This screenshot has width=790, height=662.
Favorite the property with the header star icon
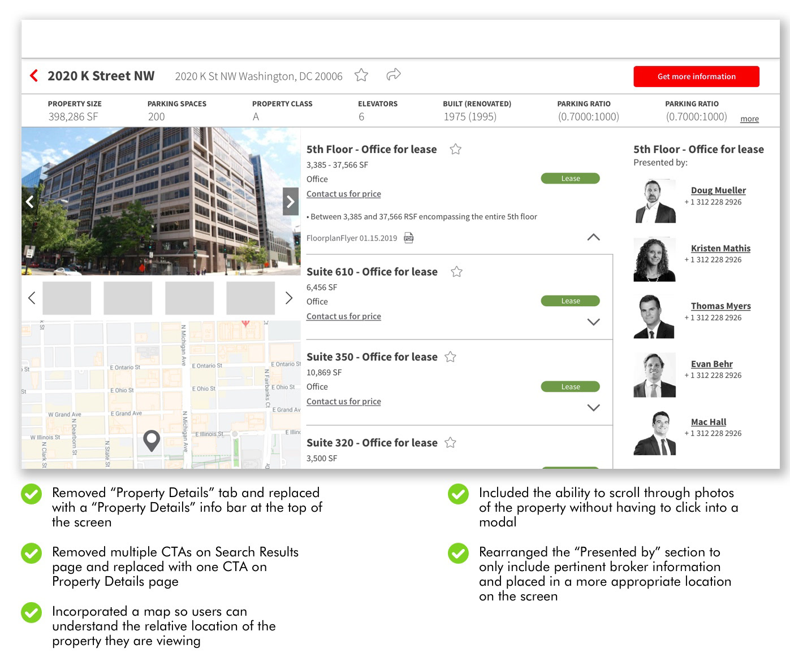tap(361, 75)
